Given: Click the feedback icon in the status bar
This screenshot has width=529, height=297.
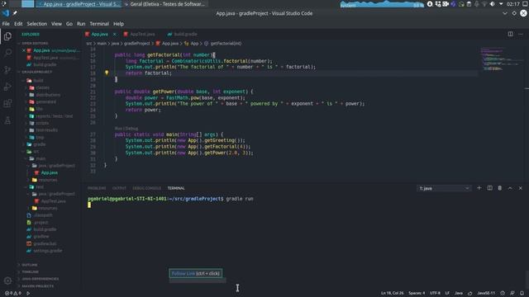Looking at the screenshot, I should point(512,294).
